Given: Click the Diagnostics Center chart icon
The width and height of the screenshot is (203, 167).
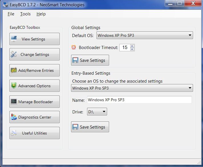Looking at the screenshot, I should (x=14, y=117).
